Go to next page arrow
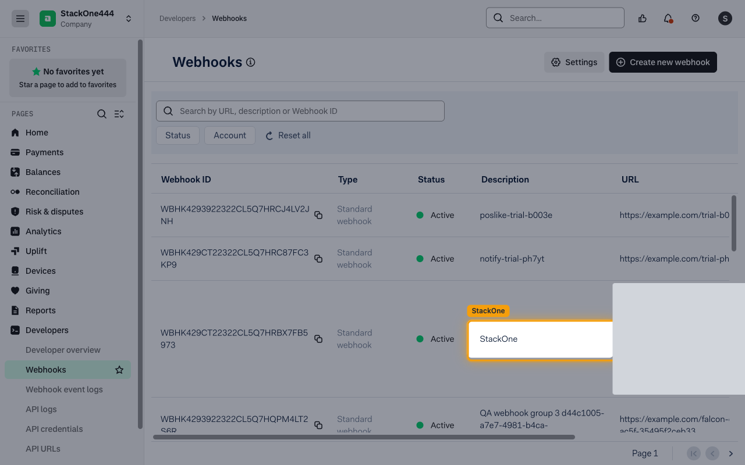745x465 pixels. pyautogui.click(x=731, y=453)
